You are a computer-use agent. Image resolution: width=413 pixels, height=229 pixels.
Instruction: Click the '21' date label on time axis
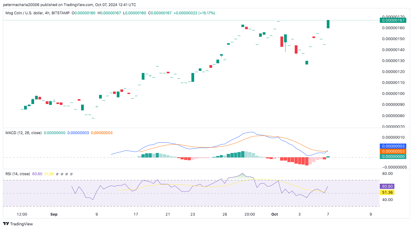click(x=168, y=214)
